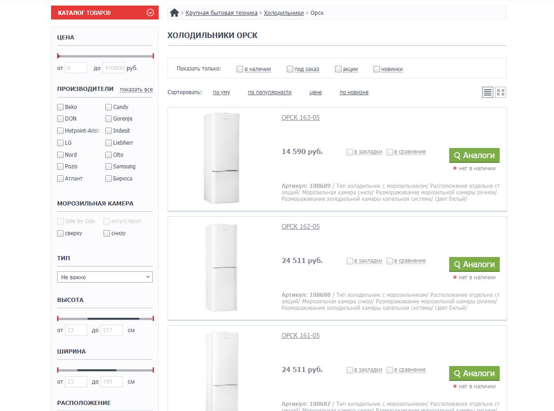The height and width of the screenshot is (411, 554).
Task: Check freezer position сверху
Action: coord(60,233)
